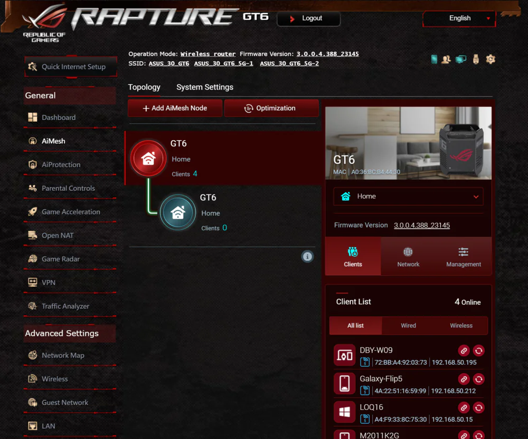Click Galaxy-Flip5 phone icon
This screenshot has height=439, width=528.
[344, 384]
